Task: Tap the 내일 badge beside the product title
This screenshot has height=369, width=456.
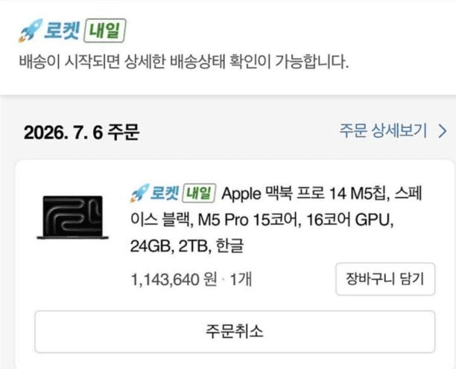Action: (x=199, y=193)
